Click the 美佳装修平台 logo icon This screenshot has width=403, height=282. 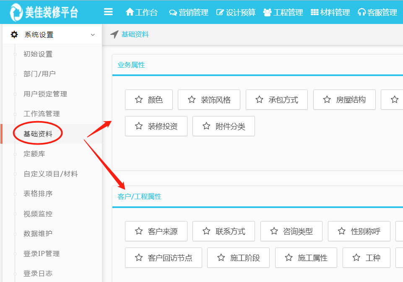click(17, 12)
